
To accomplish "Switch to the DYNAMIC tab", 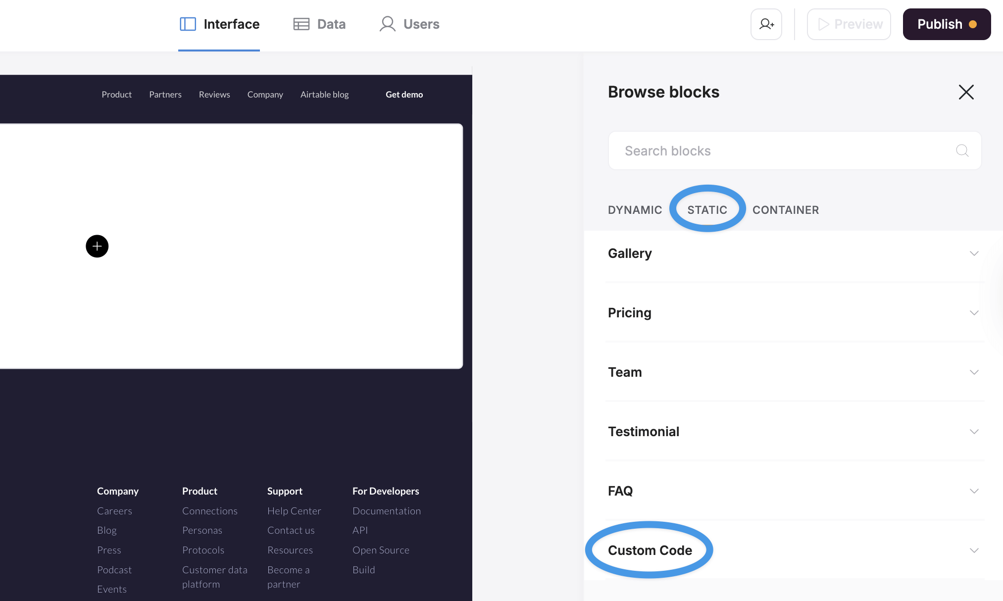I will coord(635,210).
